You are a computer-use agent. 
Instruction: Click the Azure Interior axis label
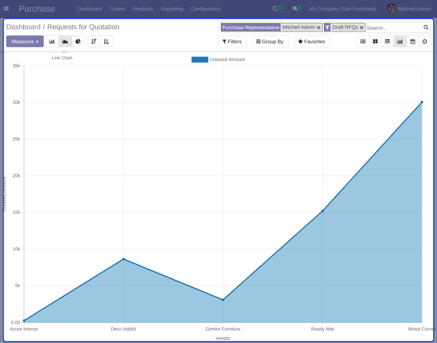[x=24, y=329]
